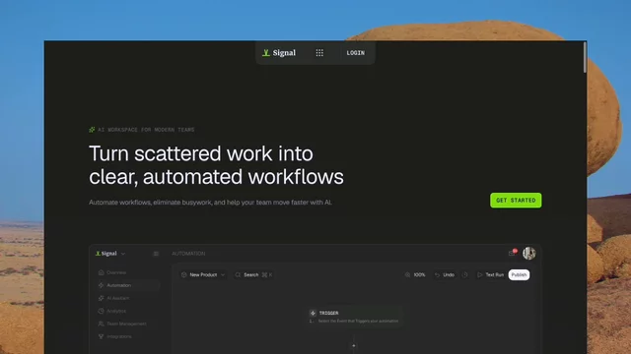
Task: Click the Publish button
Action: 519,275
